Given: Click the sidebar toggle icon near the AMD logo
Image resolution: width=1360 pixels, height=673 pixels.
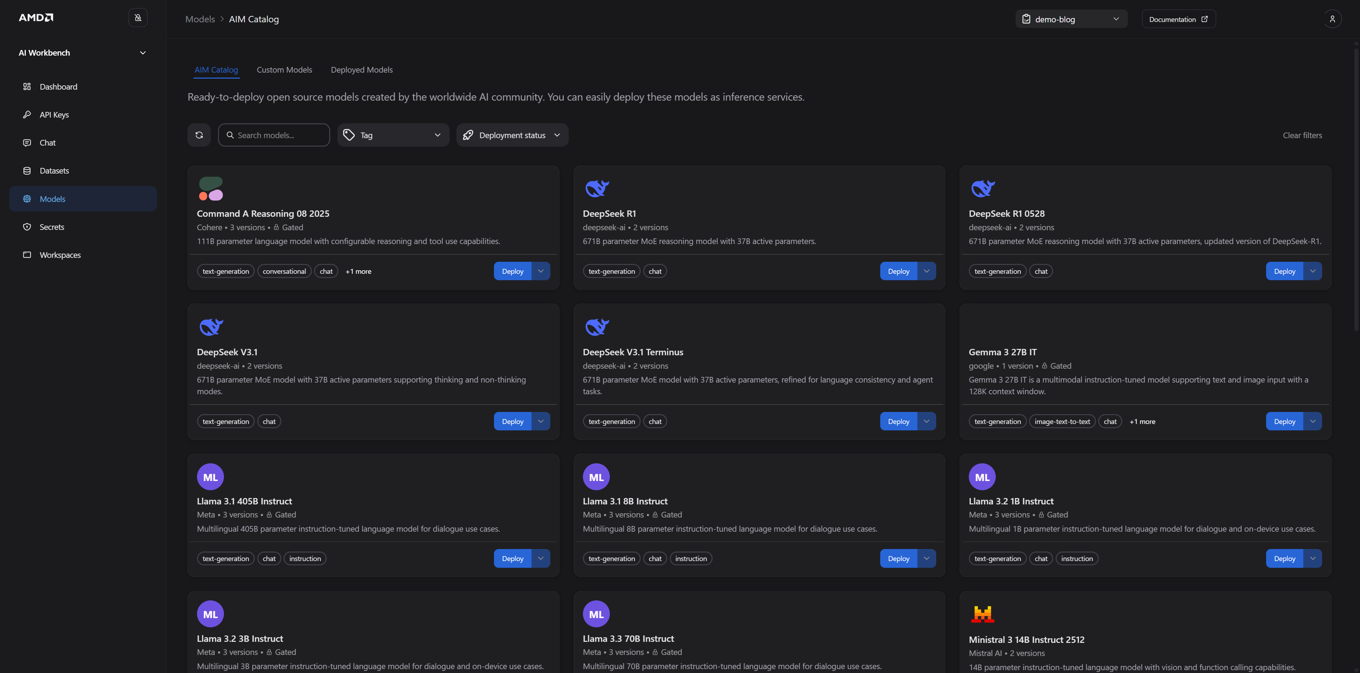Looking at the screenshot, I should coord(138,18).
